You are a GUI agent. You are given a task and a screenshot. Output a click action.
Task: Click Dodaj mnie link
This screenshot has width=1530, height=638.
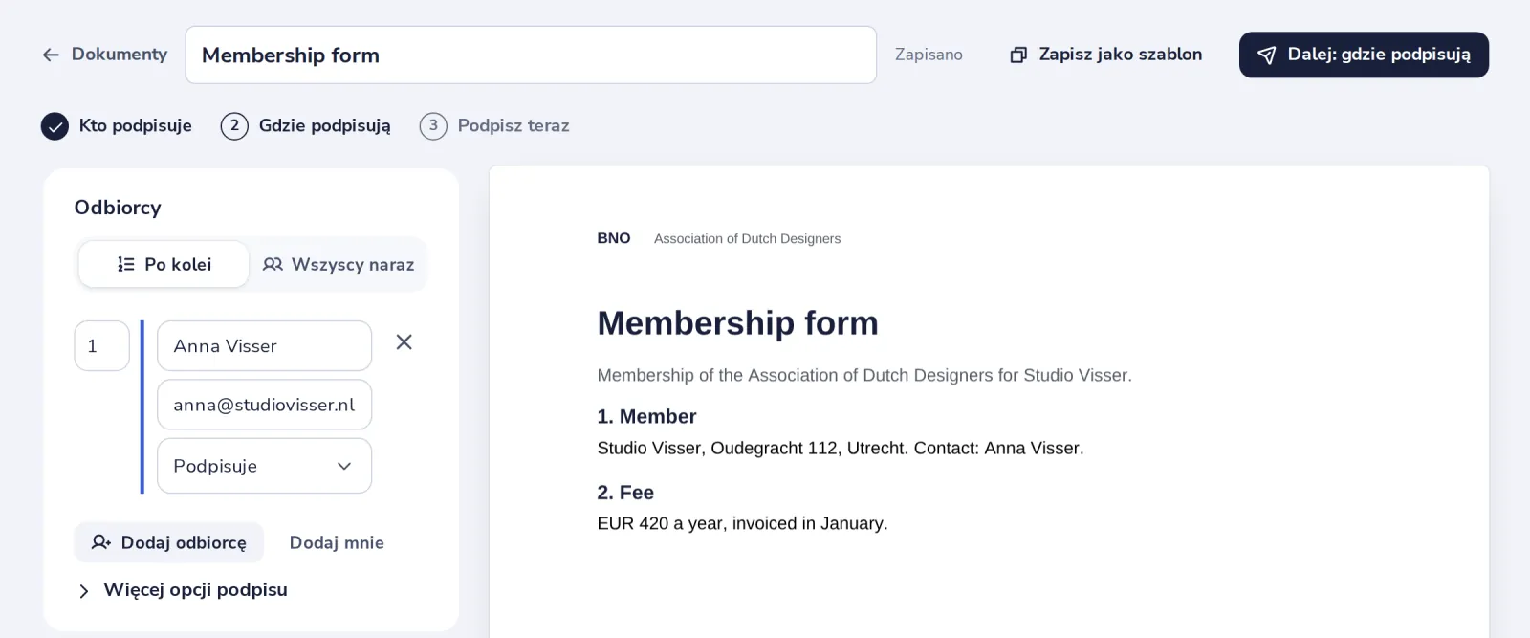pyautogui.click(x=337, y=542)
